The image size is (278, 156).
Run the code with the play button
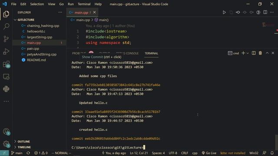pyautogui.click(x=224, y=13)
